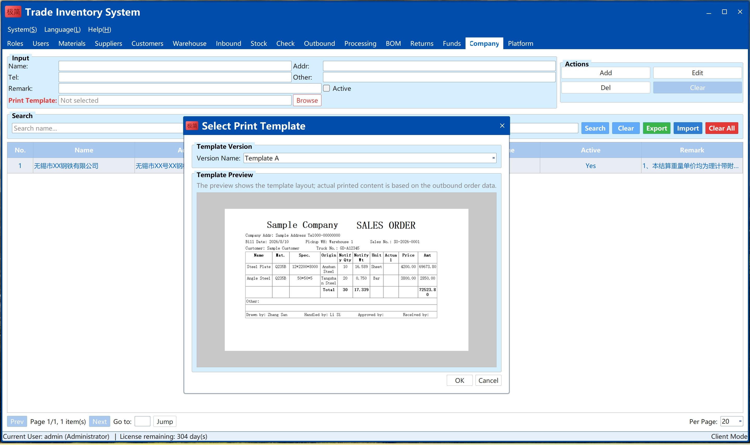Switch to the Processing tab
The width and height of the screenshot is (750, 445).
[360, 43]
